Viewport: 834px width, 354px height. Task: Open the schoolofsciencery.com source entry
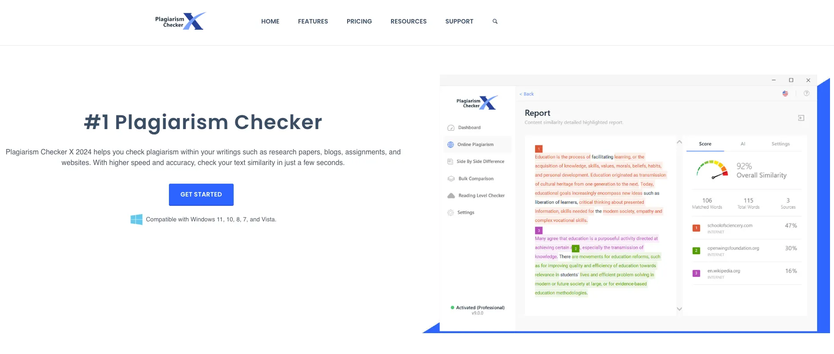pyautogui.click(x=747, y=228)
